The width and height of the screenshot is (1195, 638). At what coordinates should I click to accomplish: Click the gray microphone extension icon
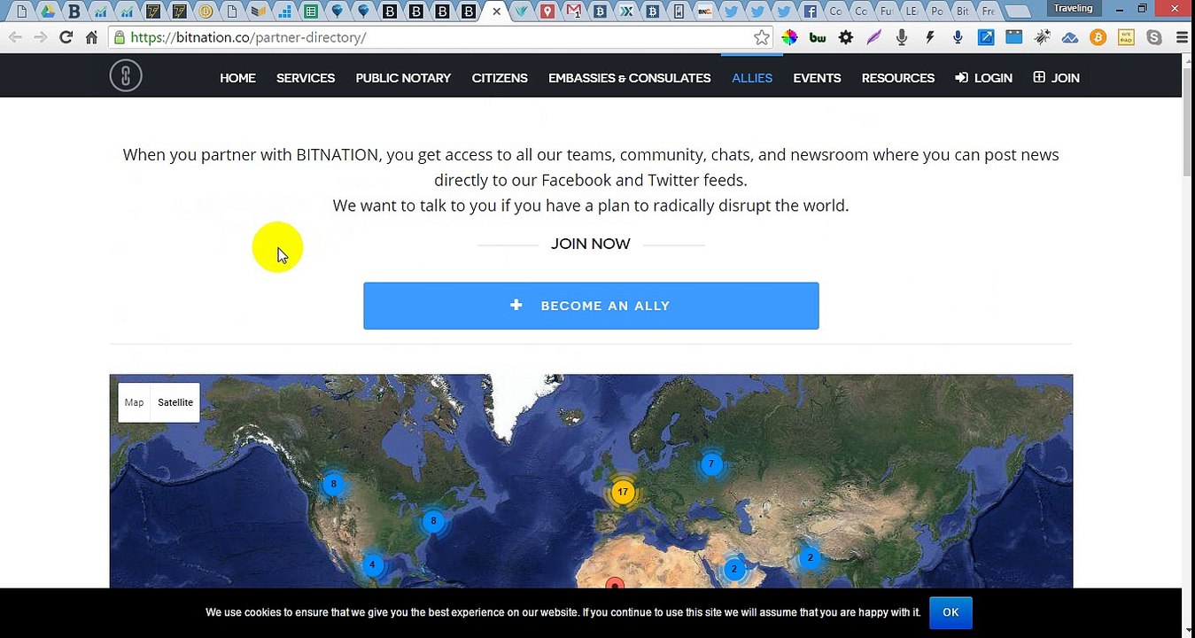click(x=902, y=37)
